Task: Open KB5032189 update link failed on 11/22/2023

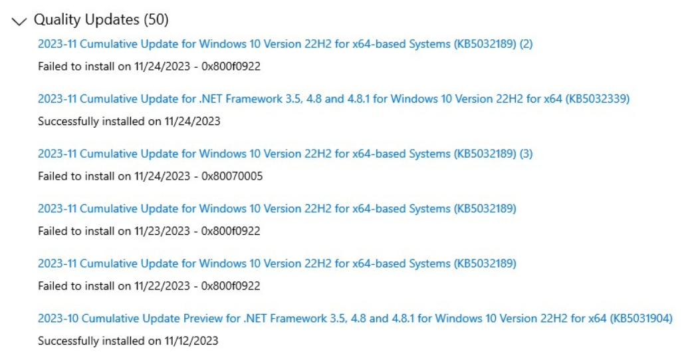Action: 277,264
